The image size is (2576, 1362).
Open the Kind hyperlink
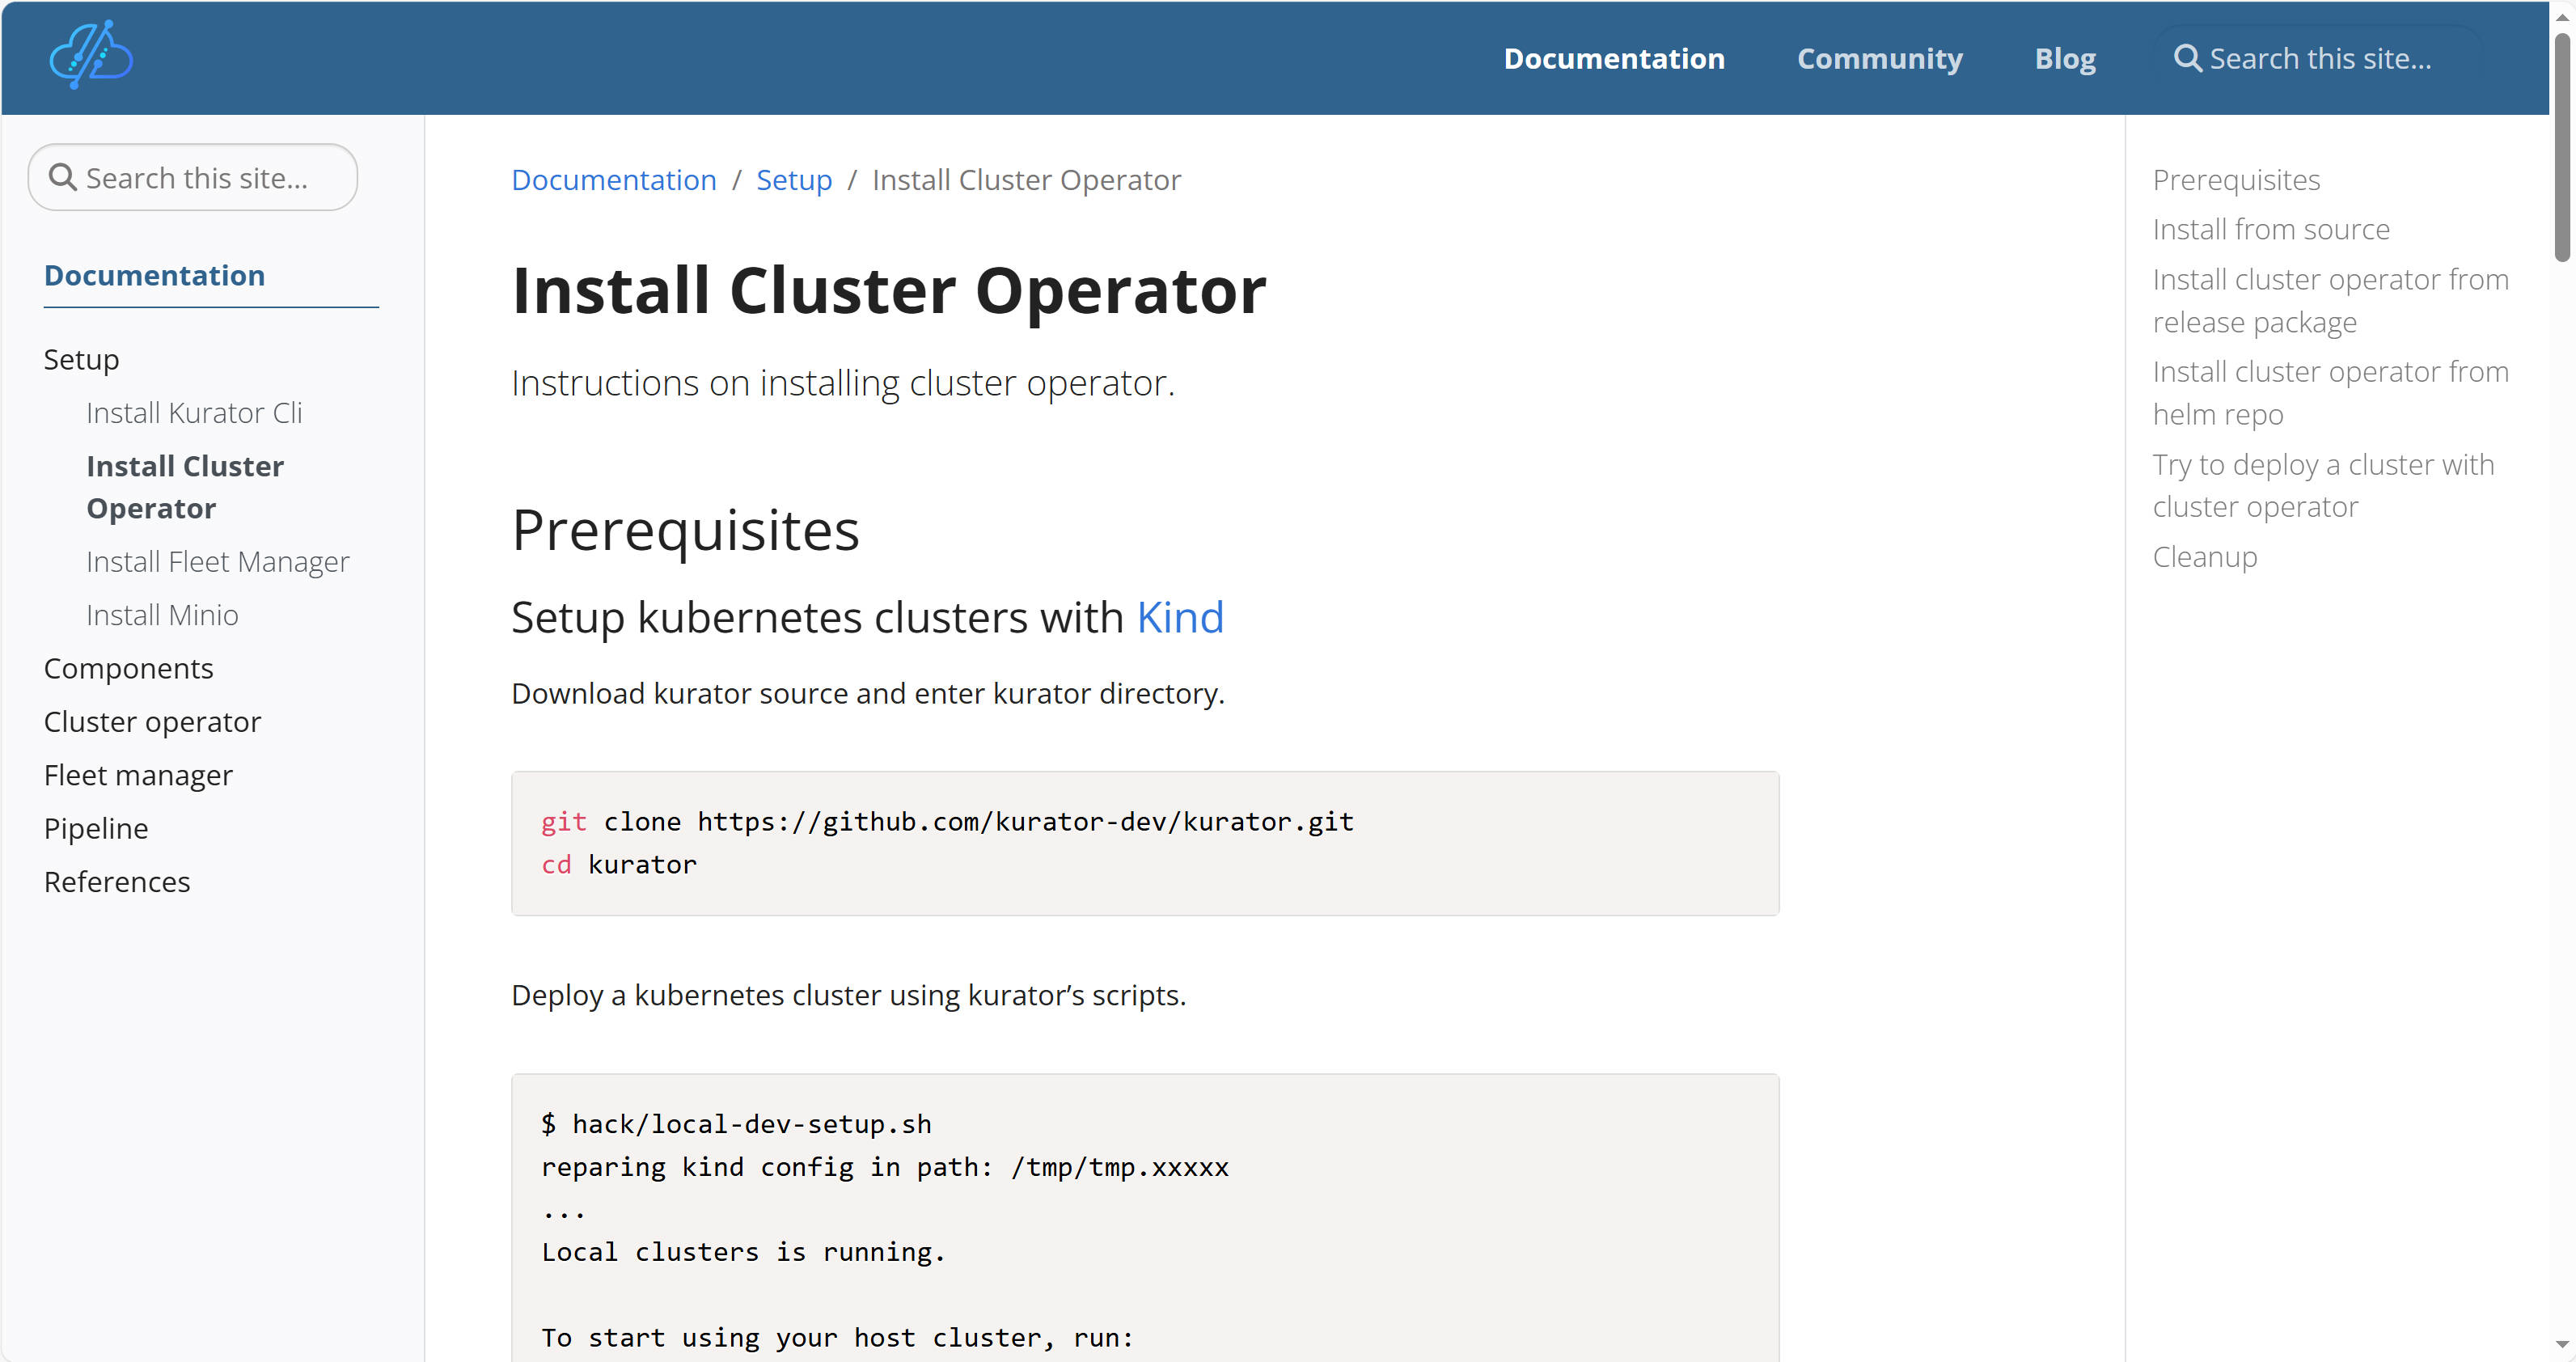pyautogui.click(x=1180, y=617)
